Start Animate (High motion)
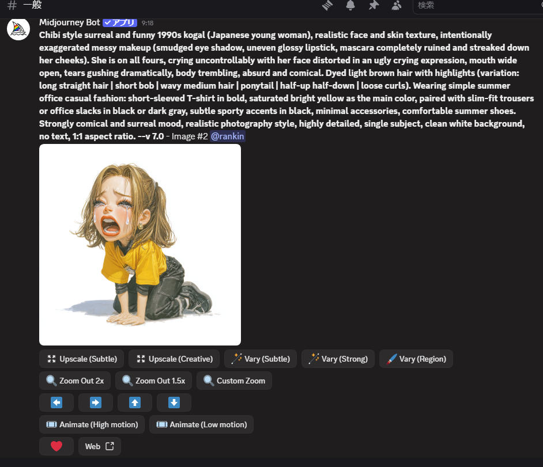 (92, 424)
